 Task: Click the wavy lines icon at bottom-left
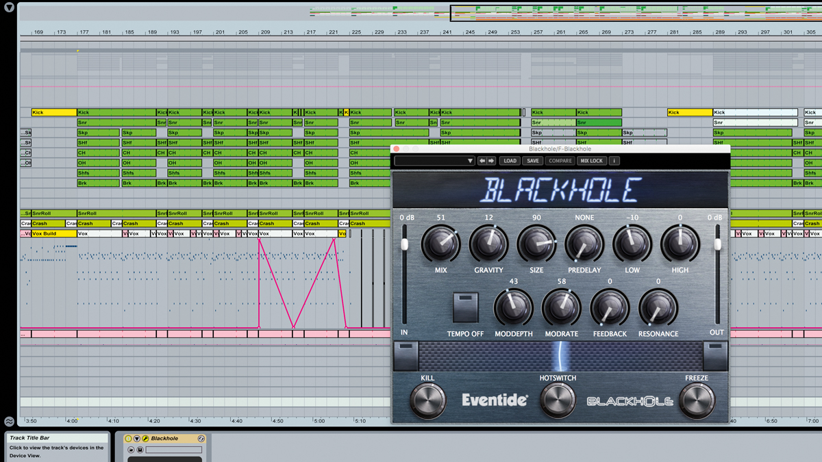(x=9, y=422)
